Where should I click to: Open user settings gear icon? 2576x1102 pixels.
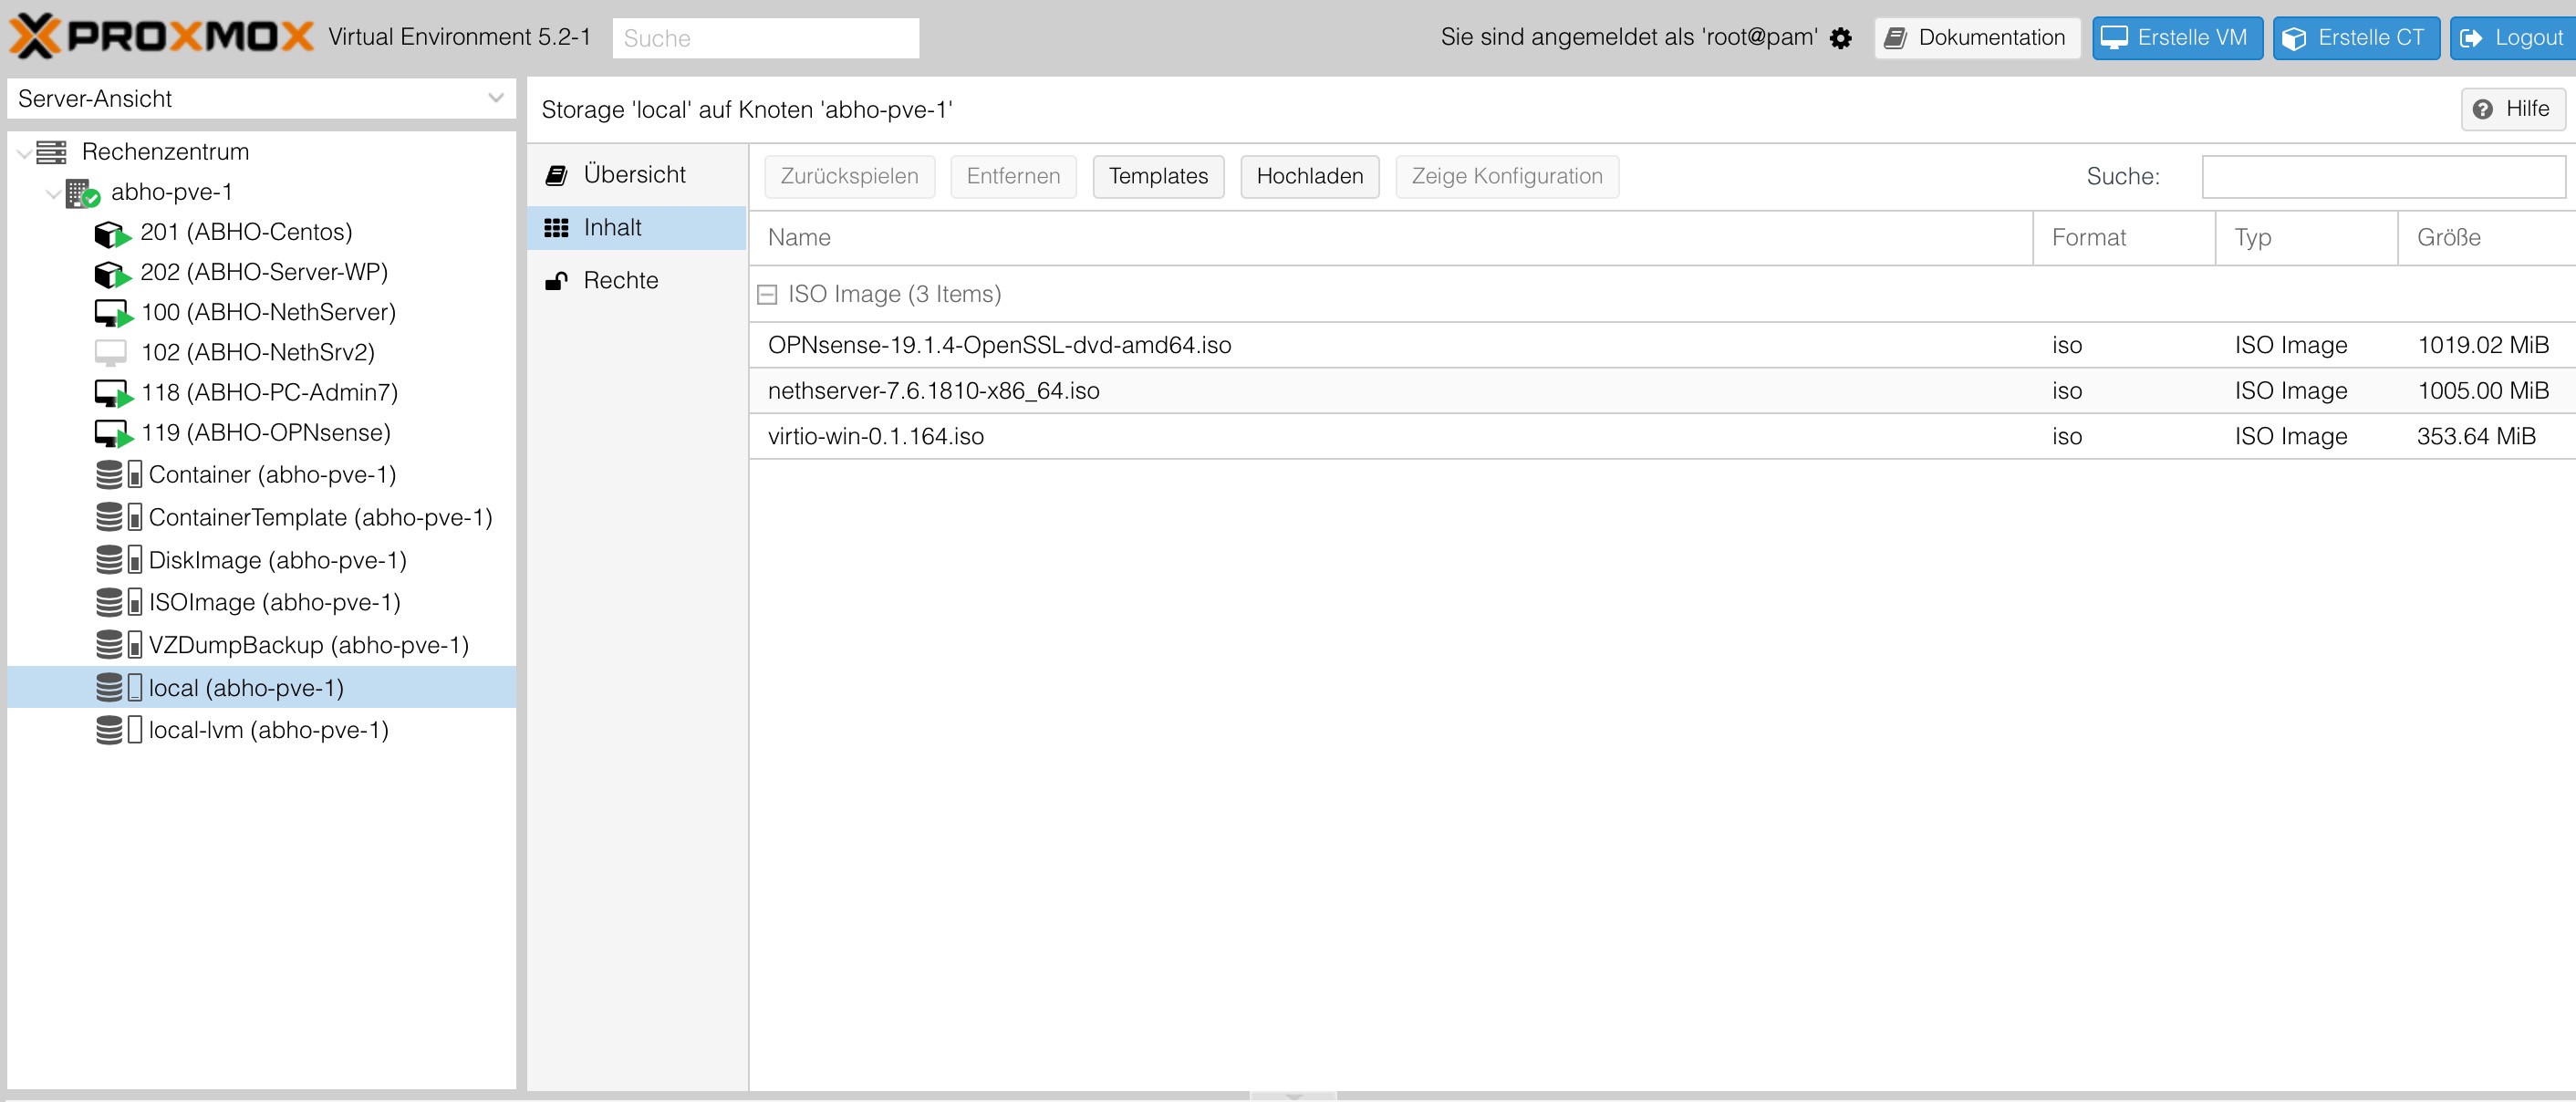1840,38
